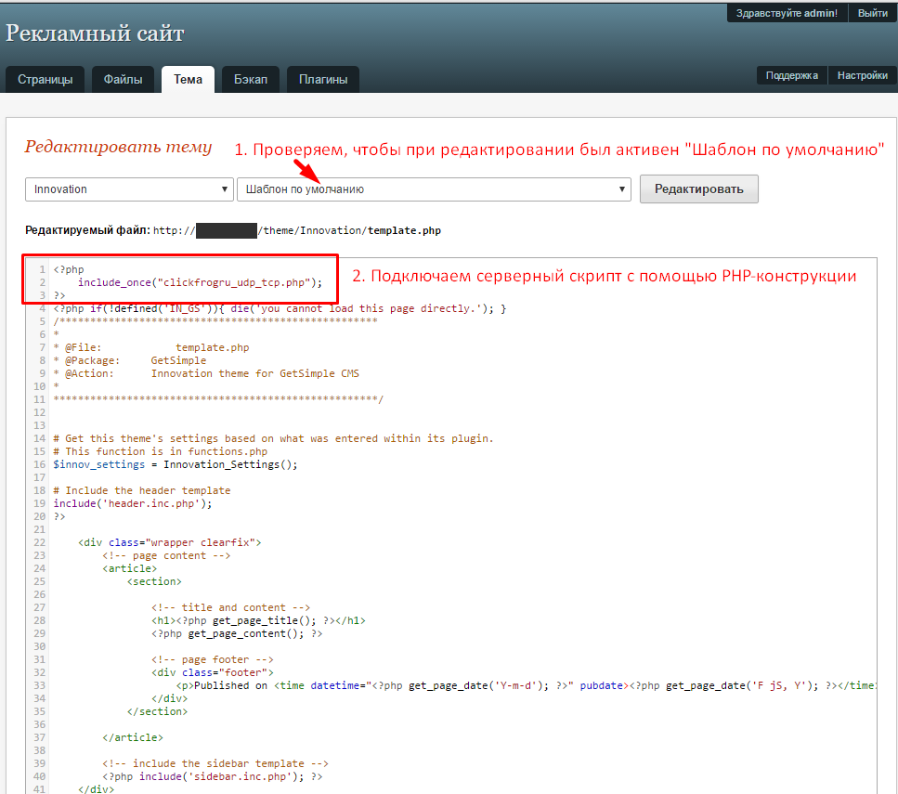Click the Рекламный сайт site title
This screenshot has width=898, height=794.
tap(95, 34)
